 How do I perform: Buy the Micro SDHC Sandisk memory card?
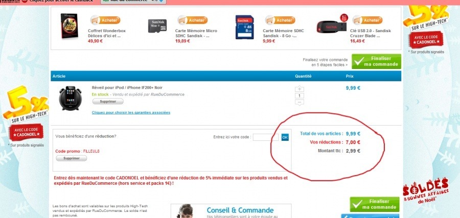193,20
